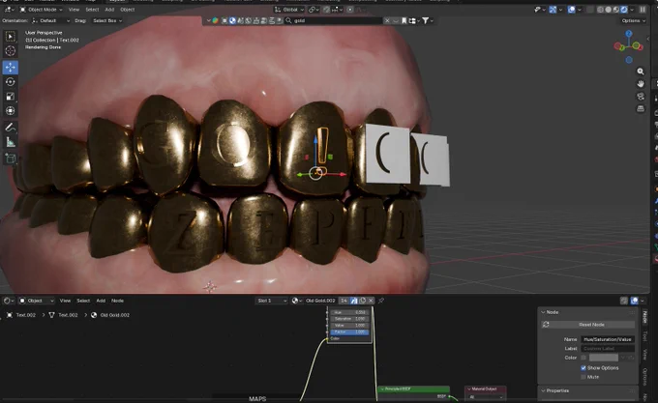Select the Add Cube tool
The width and height of the screenshot is (658, 403).
pos(11,158)
